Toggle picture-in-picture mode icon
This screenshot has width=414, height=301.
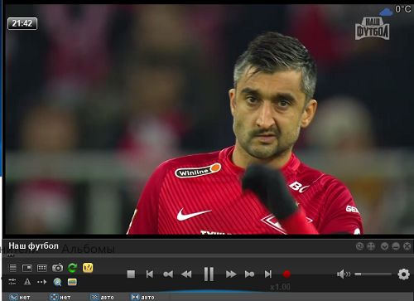tap(27, 268)
